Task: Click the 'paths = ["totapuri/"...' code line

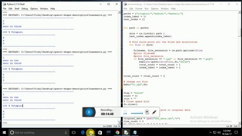Action: (153, 14)
